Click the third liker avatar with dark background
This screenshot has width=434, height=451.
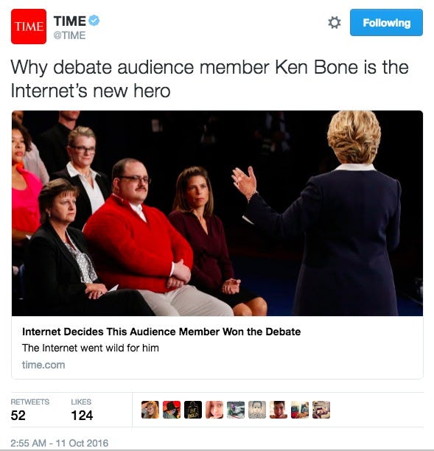pyautogui.click(x=193, y=410)
